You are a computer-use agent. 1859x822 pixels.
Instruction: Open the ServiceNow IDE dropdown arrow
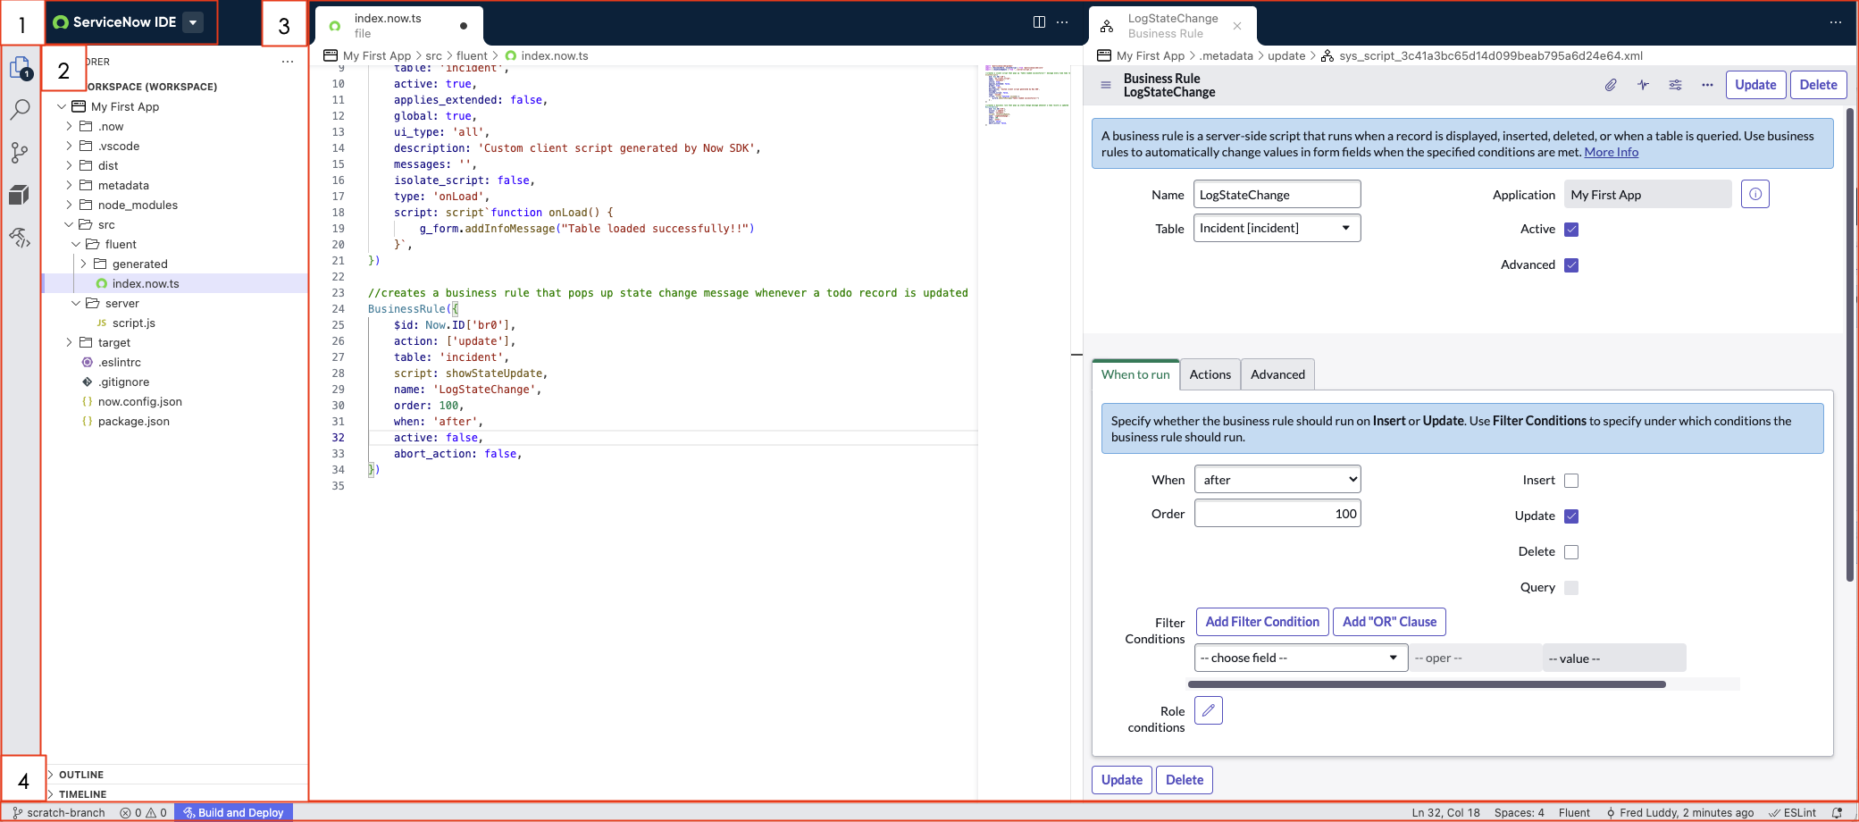click(x=193, y=22)
